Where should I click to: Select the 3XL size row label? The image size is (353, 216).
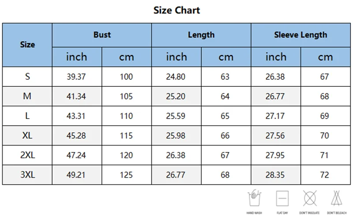point(27,175)
